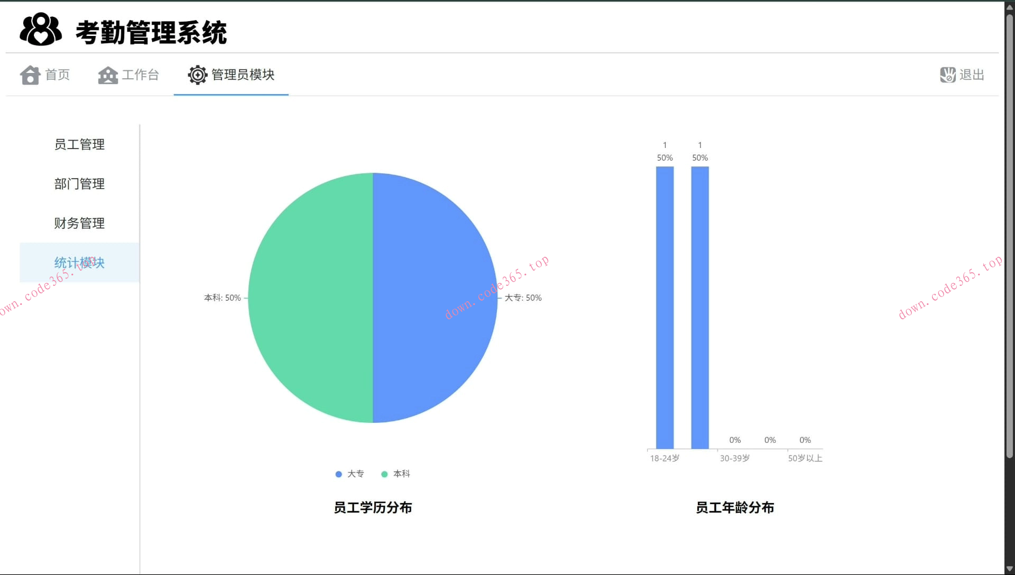Image resolution: width=1015 pixels, height=575 pixels.
Task: Open 员工管理 in the sidebar
Action: click(79, 144)
